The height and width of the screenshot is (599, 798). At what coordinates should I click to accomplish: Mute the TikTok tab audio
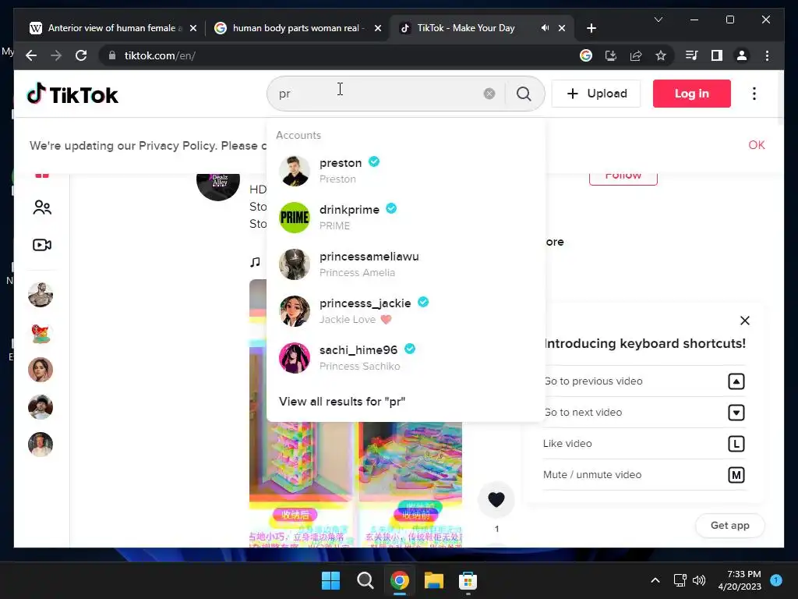coord(545,28)
